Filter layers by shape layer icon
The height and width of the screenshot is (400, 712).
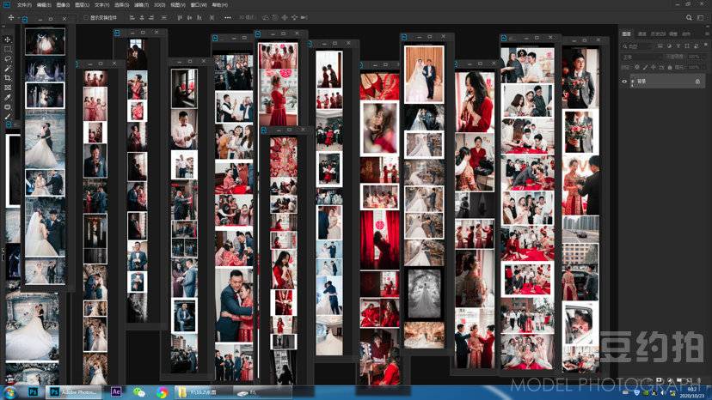687,45
